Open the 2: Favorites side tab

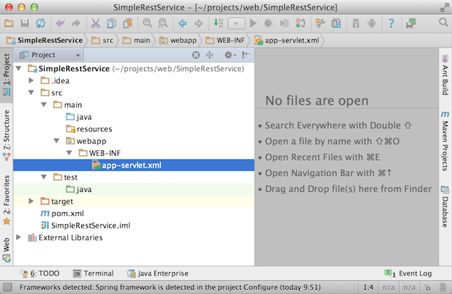pyautogui.click(x=6, y=200)
